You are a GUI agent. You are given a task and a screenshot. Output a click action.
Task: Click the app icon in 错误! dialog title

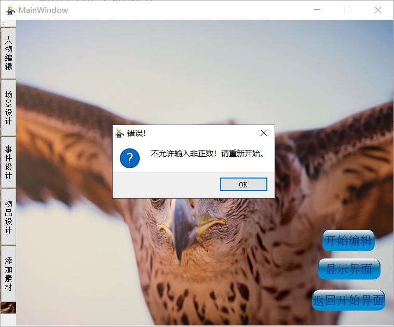tap(119, 133)
